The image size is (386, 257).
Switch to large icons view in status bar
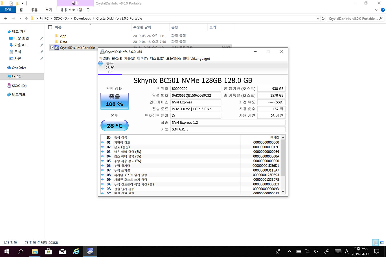click(382, 242)
